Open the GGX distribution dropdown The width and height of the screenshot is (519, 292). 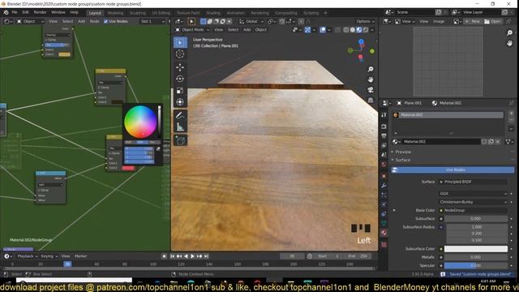pyautogui.click(x=474, y=194)
